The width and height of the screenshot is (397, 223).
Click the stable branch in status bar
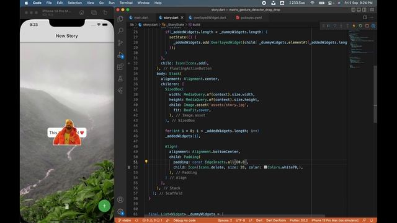coord(124,221)
